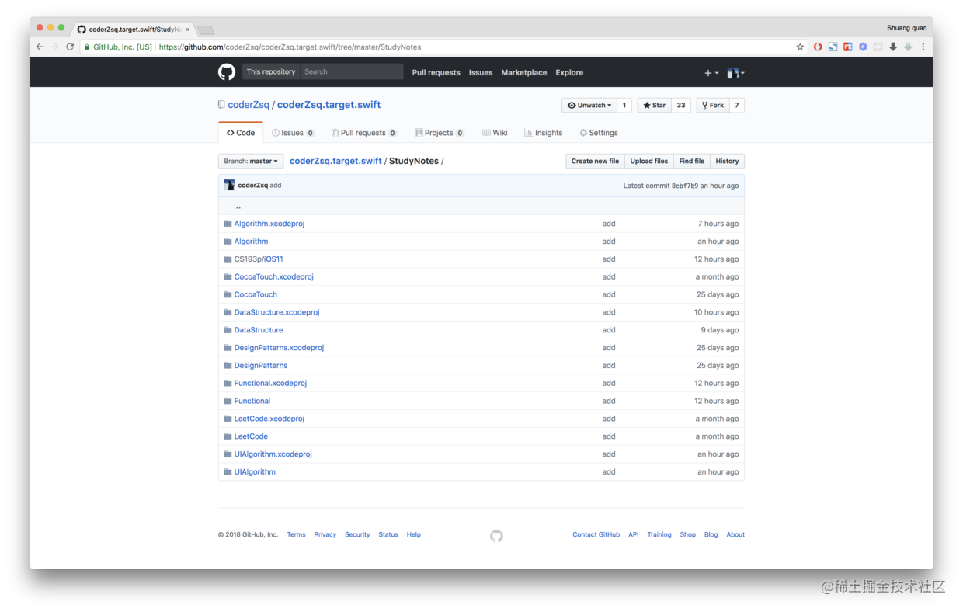Click coderZsq avatar in commit bar
The image size is (963, 612).
pyautogui.click(x=229, y=185)
